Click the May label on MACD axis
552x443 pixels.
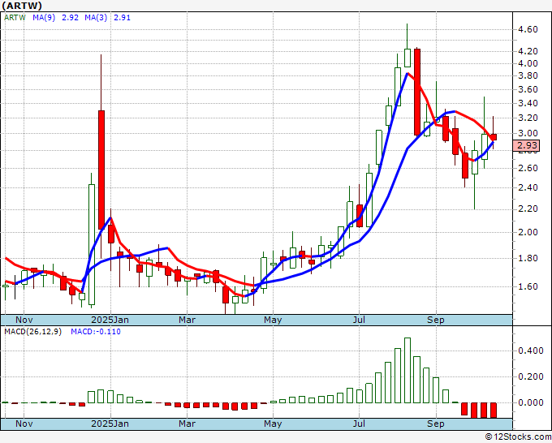pyautogui.click(x=273, y=424)
